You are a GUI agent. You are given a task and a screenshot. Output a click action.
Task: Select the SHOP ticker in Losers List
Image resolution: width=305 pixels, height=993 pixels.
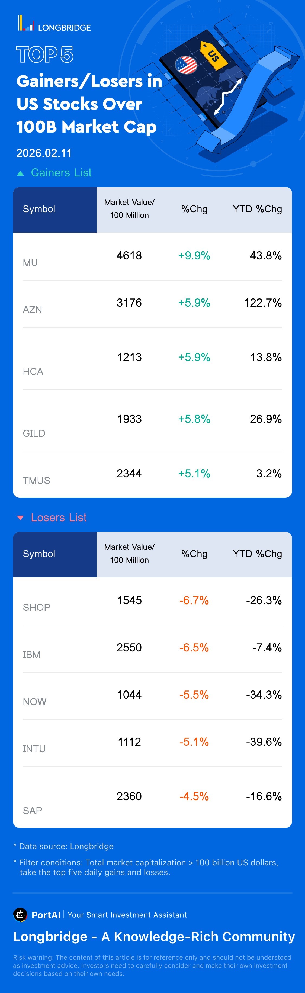pyautogui.click(x=36, y=607)
